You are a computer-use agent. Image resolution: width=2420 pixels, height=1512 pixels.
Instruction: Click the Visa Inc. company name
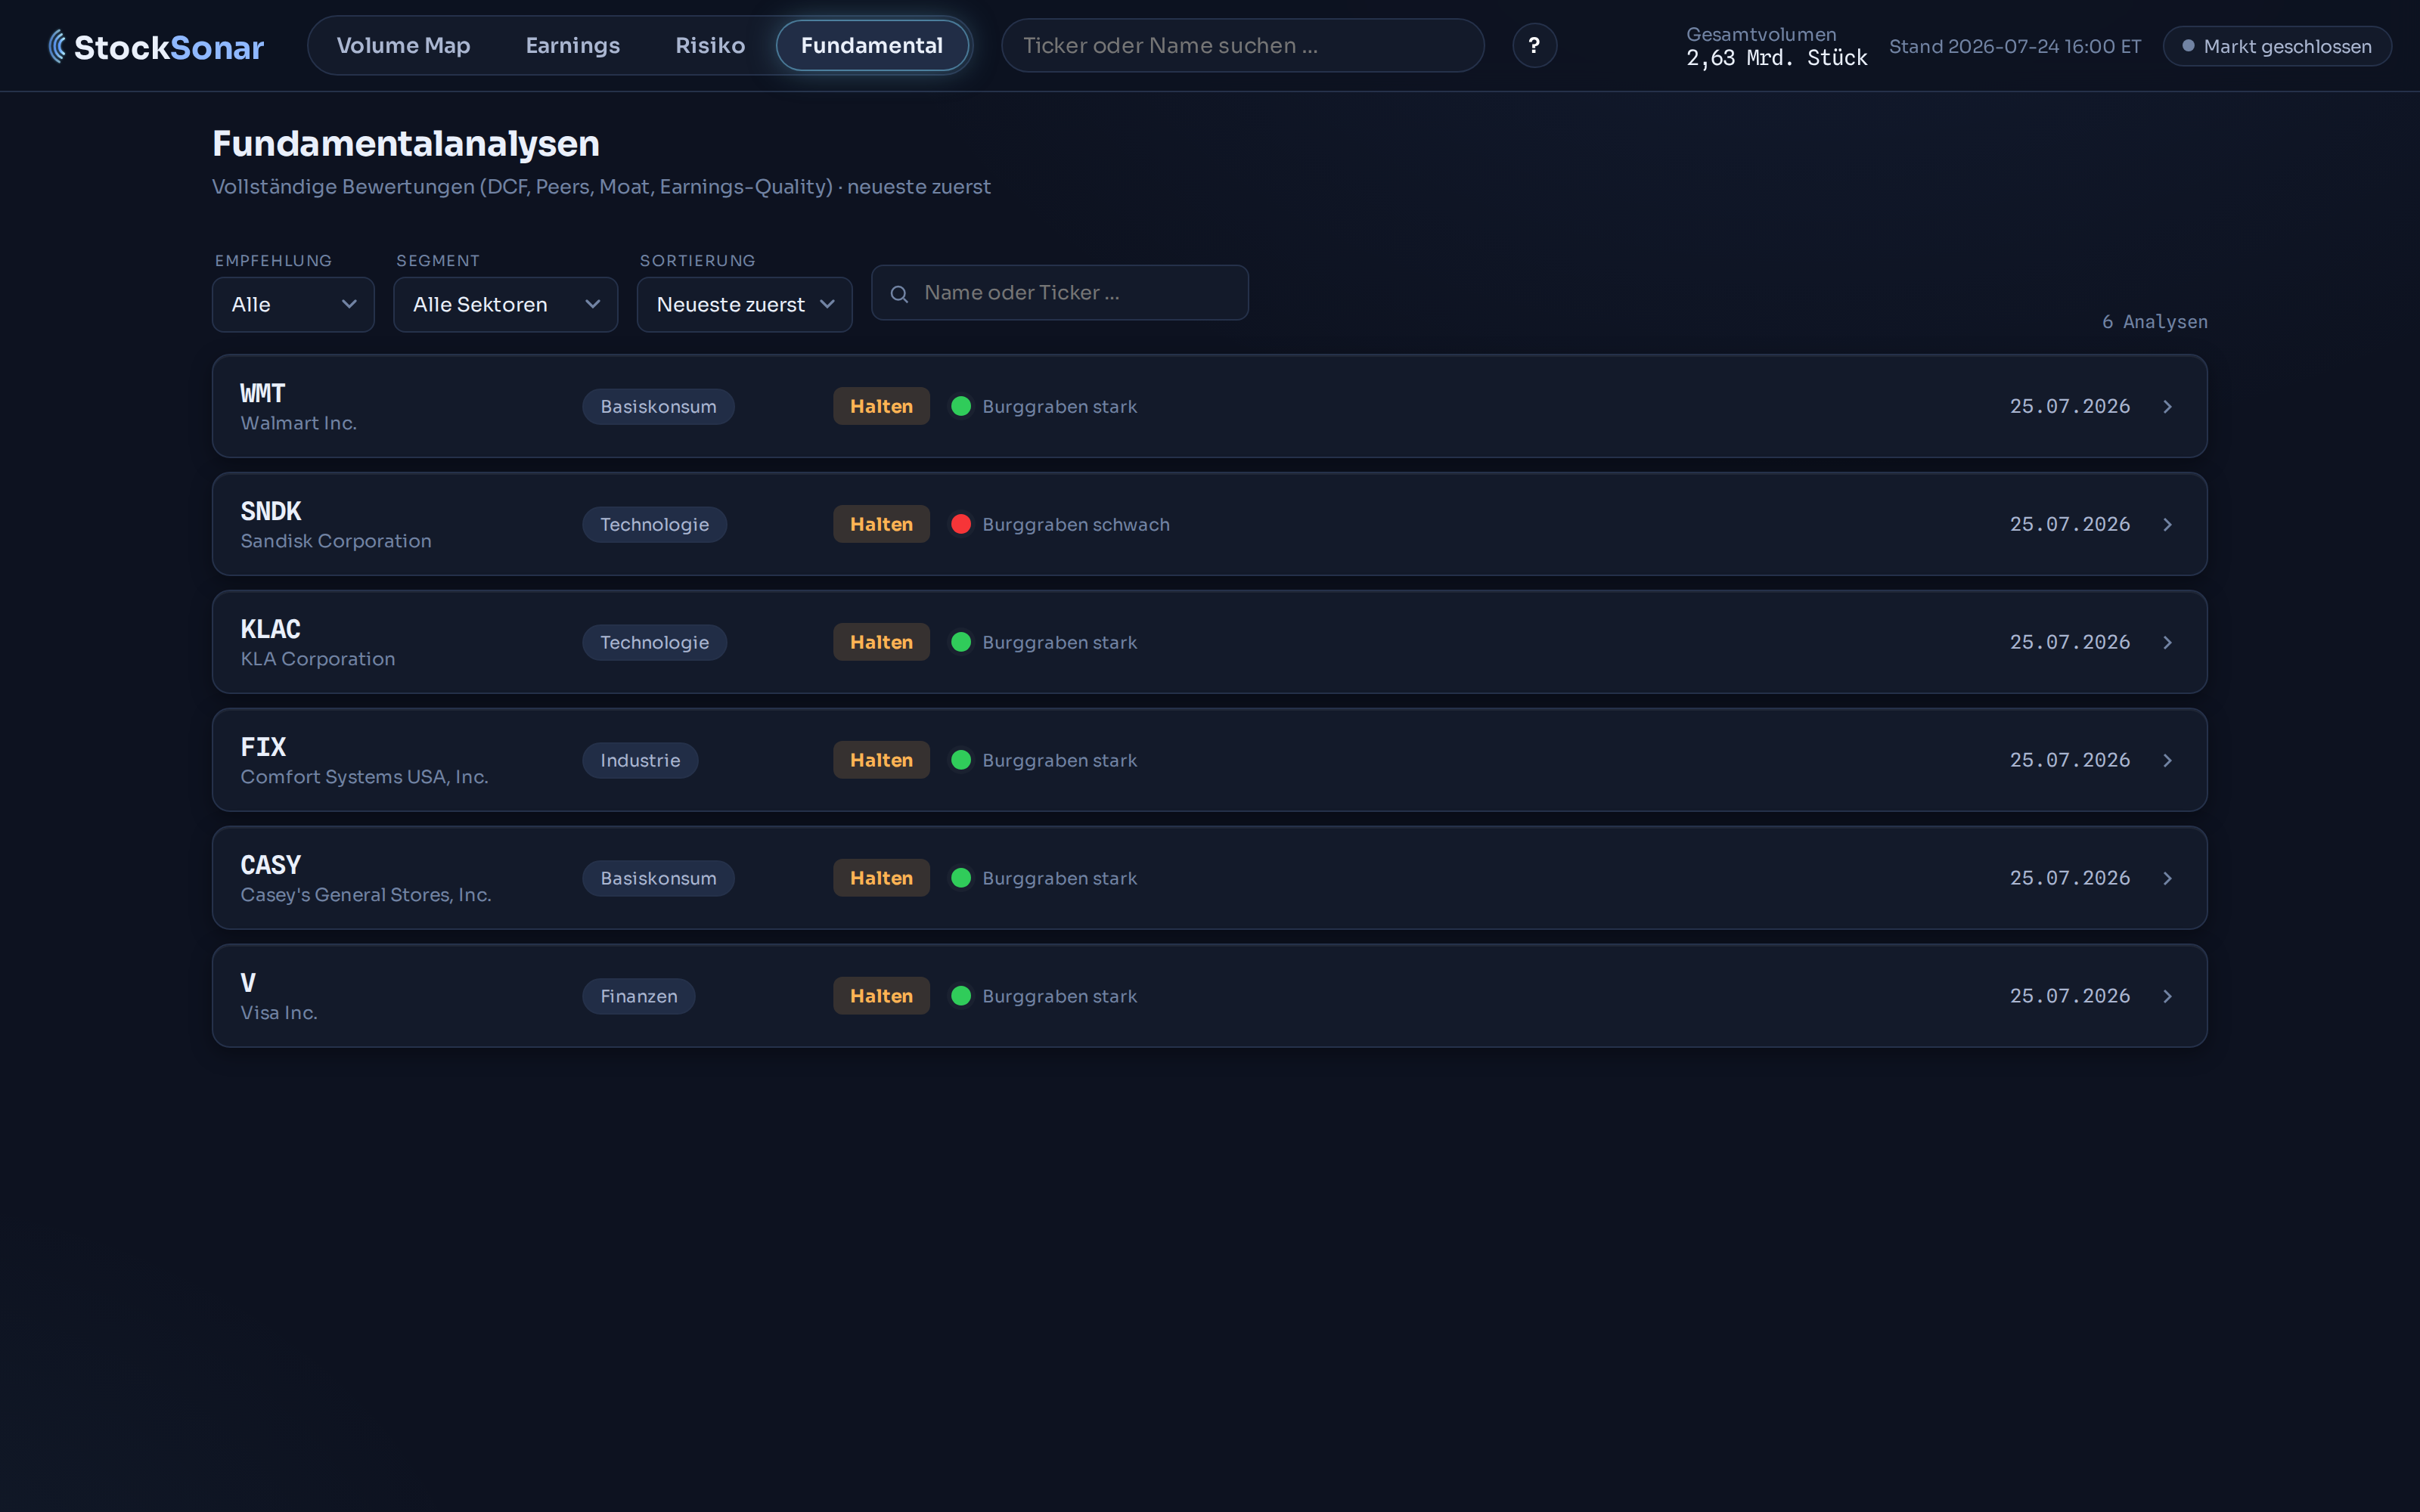(279, 1013)
